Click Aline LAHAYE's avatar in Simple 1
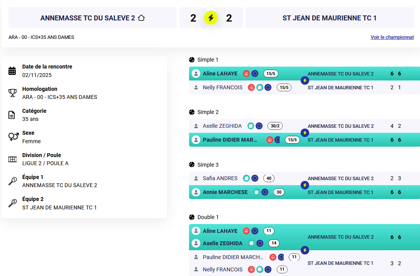This screenshot has height=276, width=420. [x=196, y=74]
